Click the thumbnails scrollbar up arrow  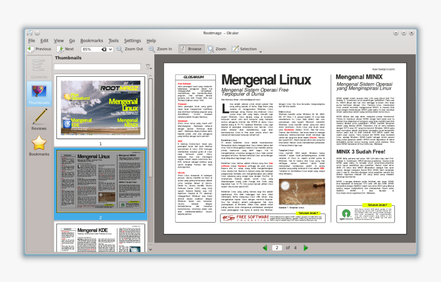click(150, 76)
